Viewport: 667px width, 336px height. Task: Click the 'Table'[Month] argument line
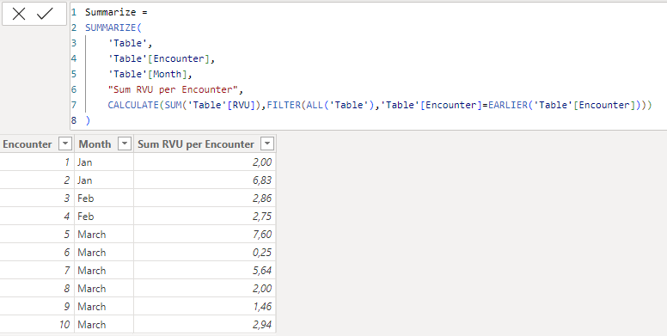click(x=150, y=74)
